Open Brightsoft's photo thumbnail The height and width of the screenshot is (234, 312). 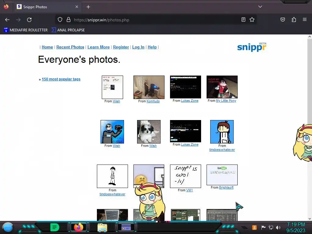pyautogui.click(x=222, y=175)
